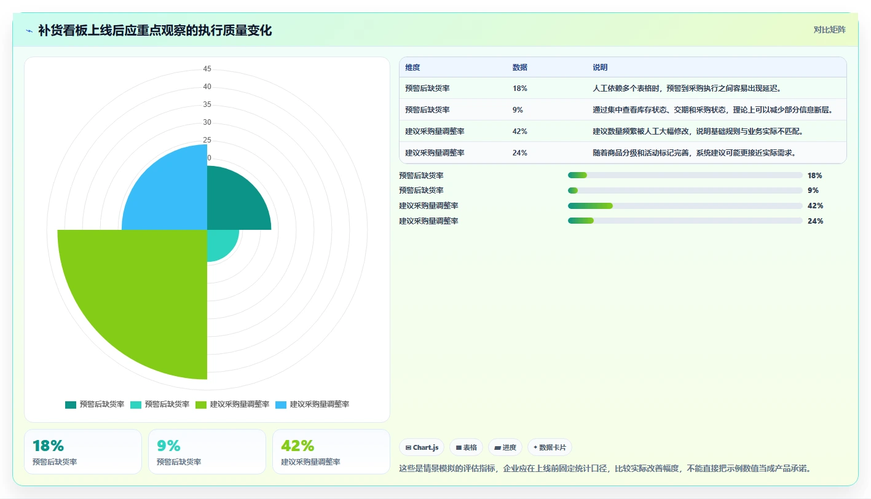Click the 说明 table column header
Viewport: 871px width, 499px height.
click(x=600, y=68)
